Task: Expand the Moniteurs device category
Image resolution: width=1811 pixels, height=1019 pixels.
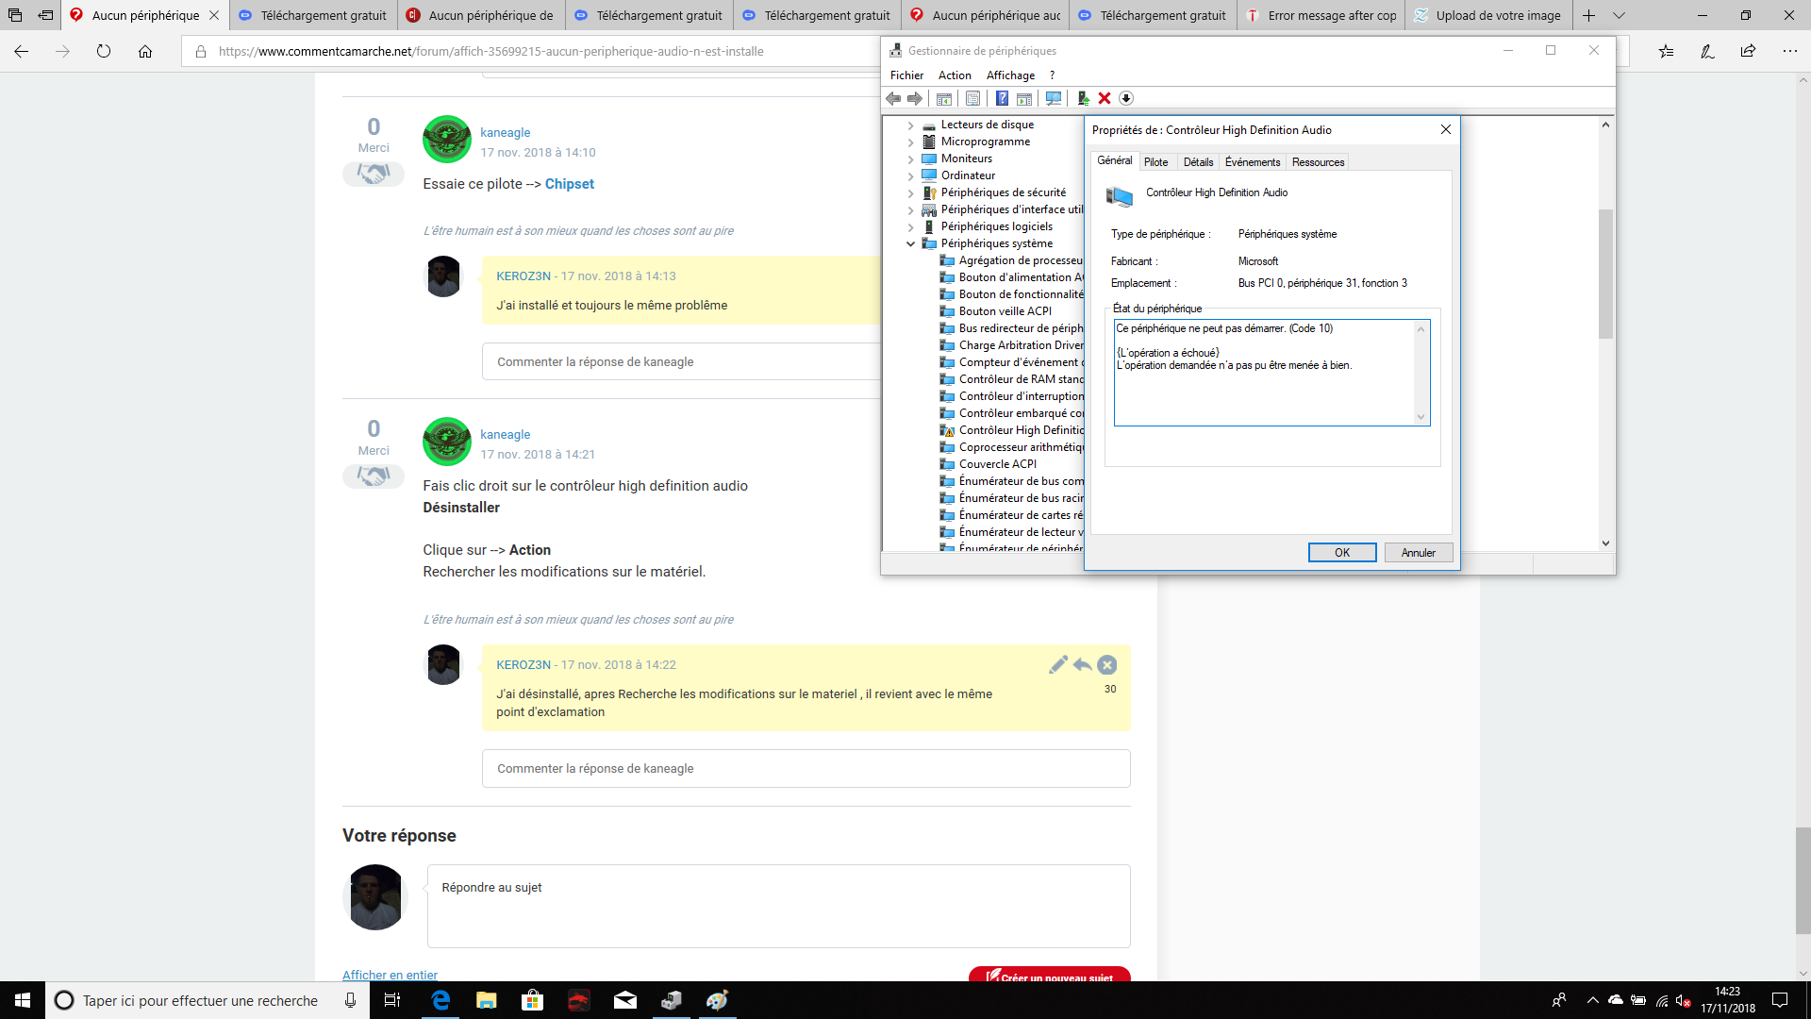Action: 910,159
